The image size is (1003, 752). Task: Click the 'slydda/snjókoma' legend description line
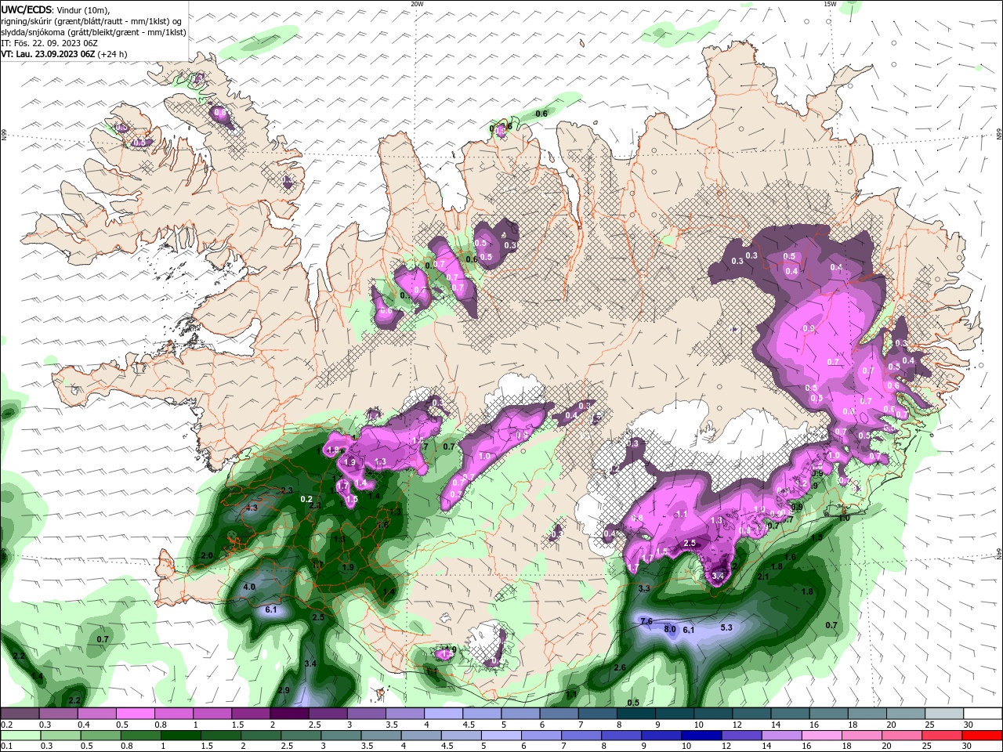(x=93, y=32)
